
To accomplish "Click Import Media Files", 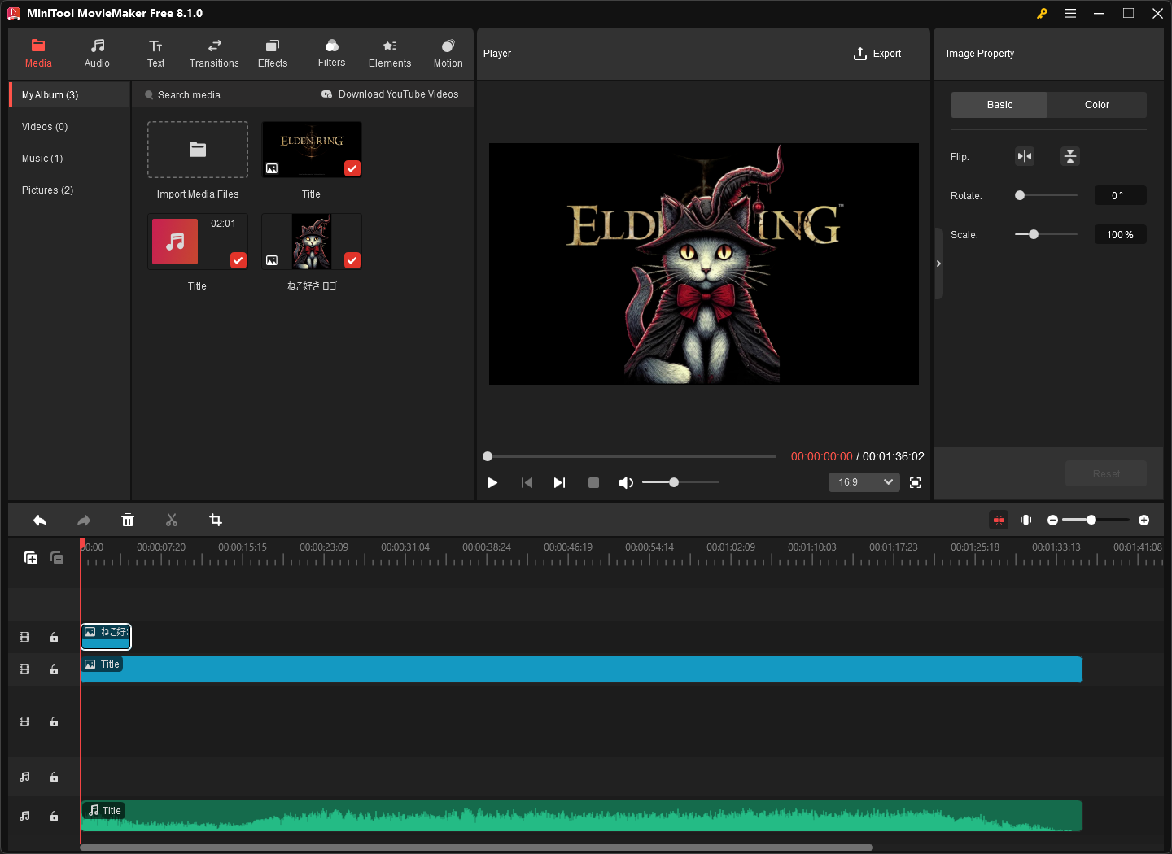I will 198,150.
